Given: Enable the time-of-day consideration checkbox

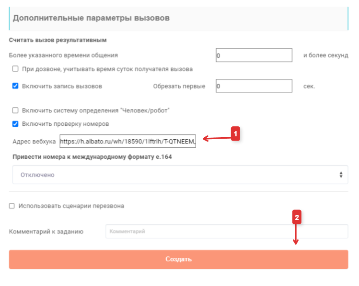Looking at the screenshot, I should [15, 69].
